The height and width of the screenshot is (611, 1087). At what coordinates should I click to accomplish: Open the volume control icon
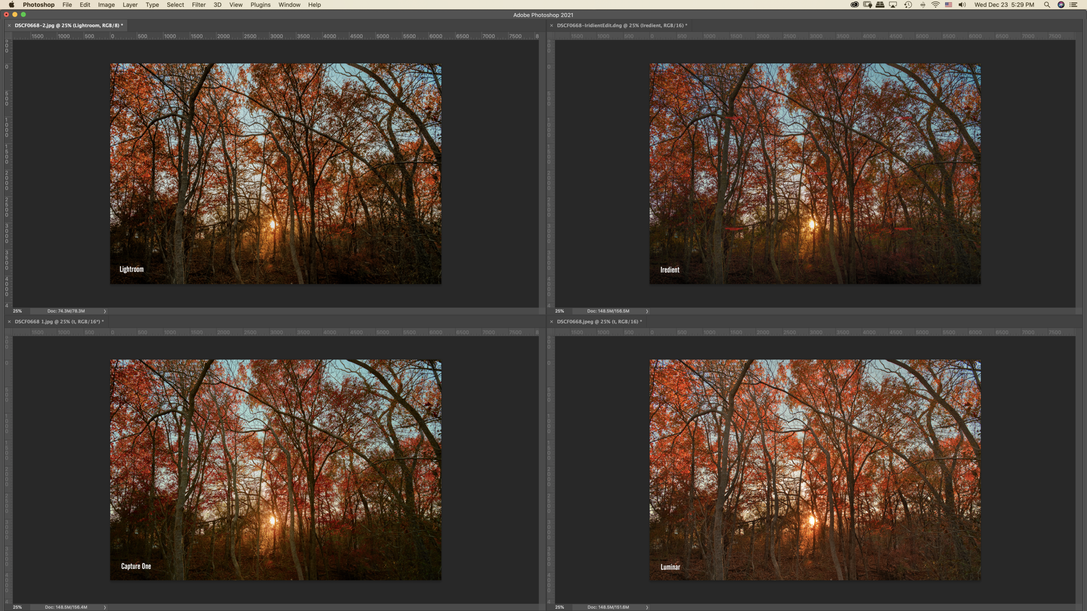[962, 5]
